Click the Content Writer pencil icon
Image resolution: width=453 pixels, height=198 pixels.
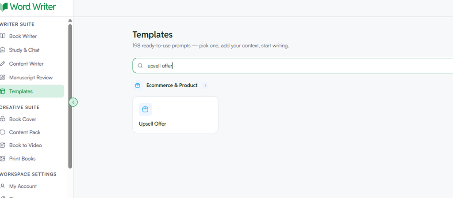3,64
